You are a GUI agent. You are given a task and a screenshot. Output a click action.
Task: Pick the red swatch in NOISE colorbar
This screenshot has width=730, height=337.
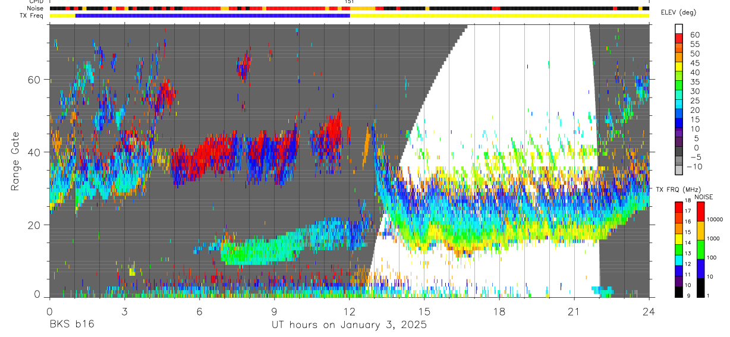(x=701, y=210)
